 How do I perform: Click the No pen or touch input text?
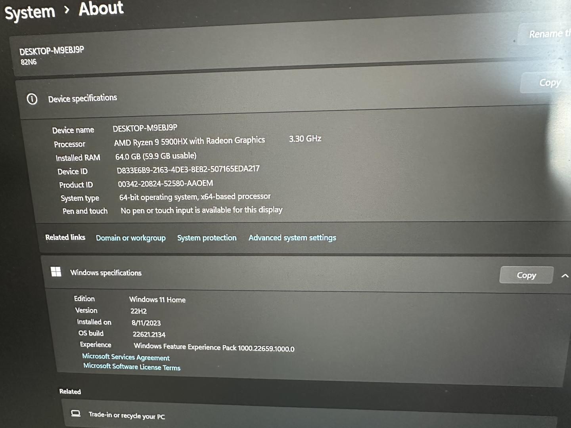(x=201, y=210)
